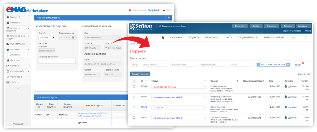Click the Експорт table icon
Viewport: 317px width, 132px height.
point(308,74)
